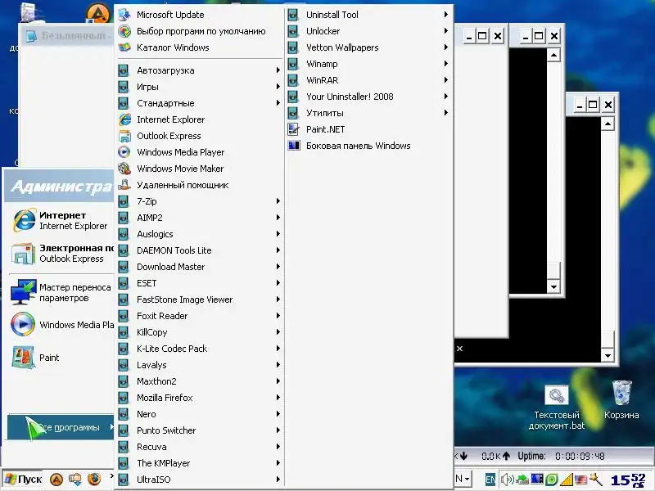
Task: Expand the Игры submenu arrow
Action: [278, 87]
